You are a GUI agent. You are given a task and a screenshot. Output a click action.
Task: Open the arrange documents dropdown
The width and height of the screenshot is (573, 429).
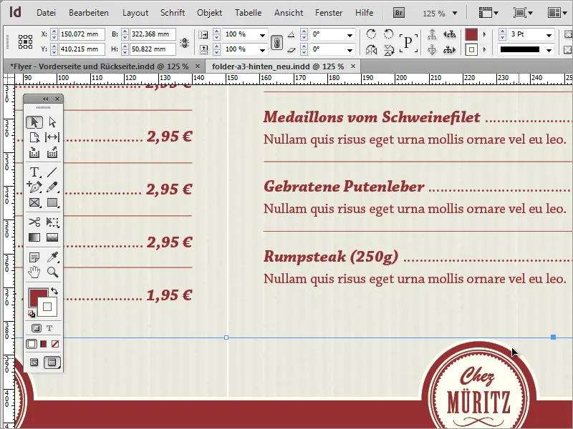tap(557, 13)
